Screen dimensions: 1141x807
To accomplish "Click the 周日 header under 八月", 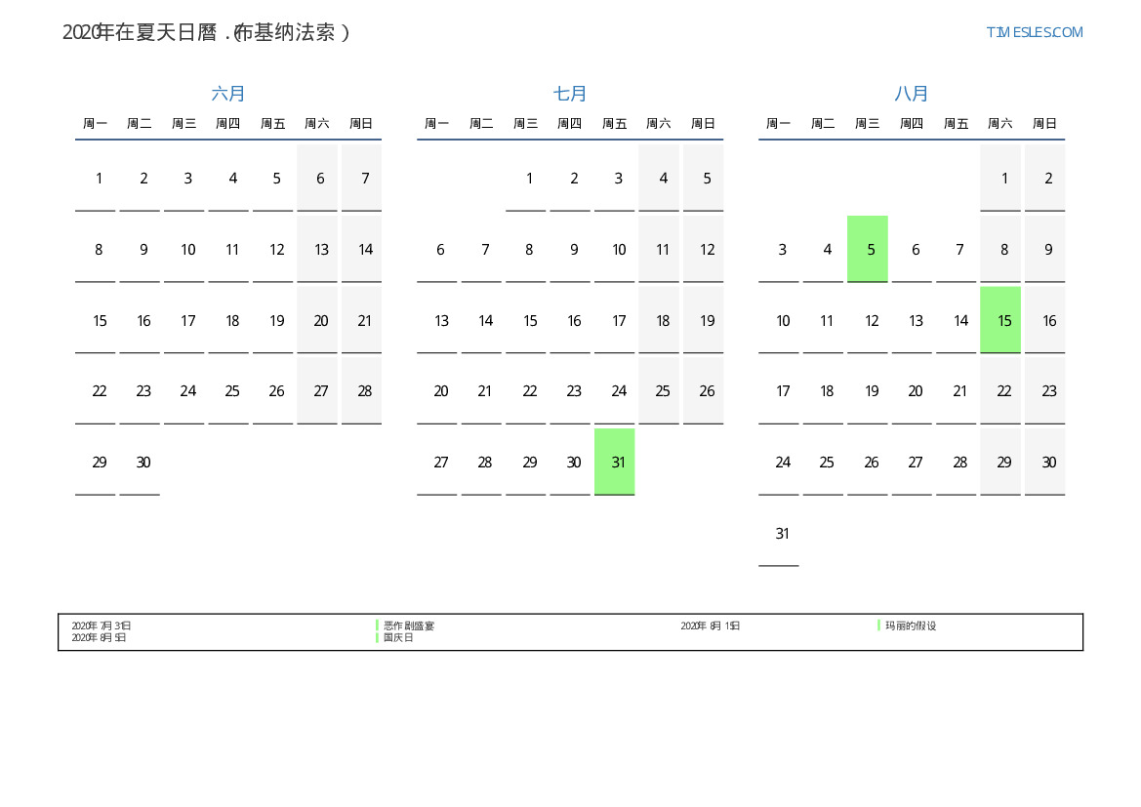I will tap(1044, 124).
